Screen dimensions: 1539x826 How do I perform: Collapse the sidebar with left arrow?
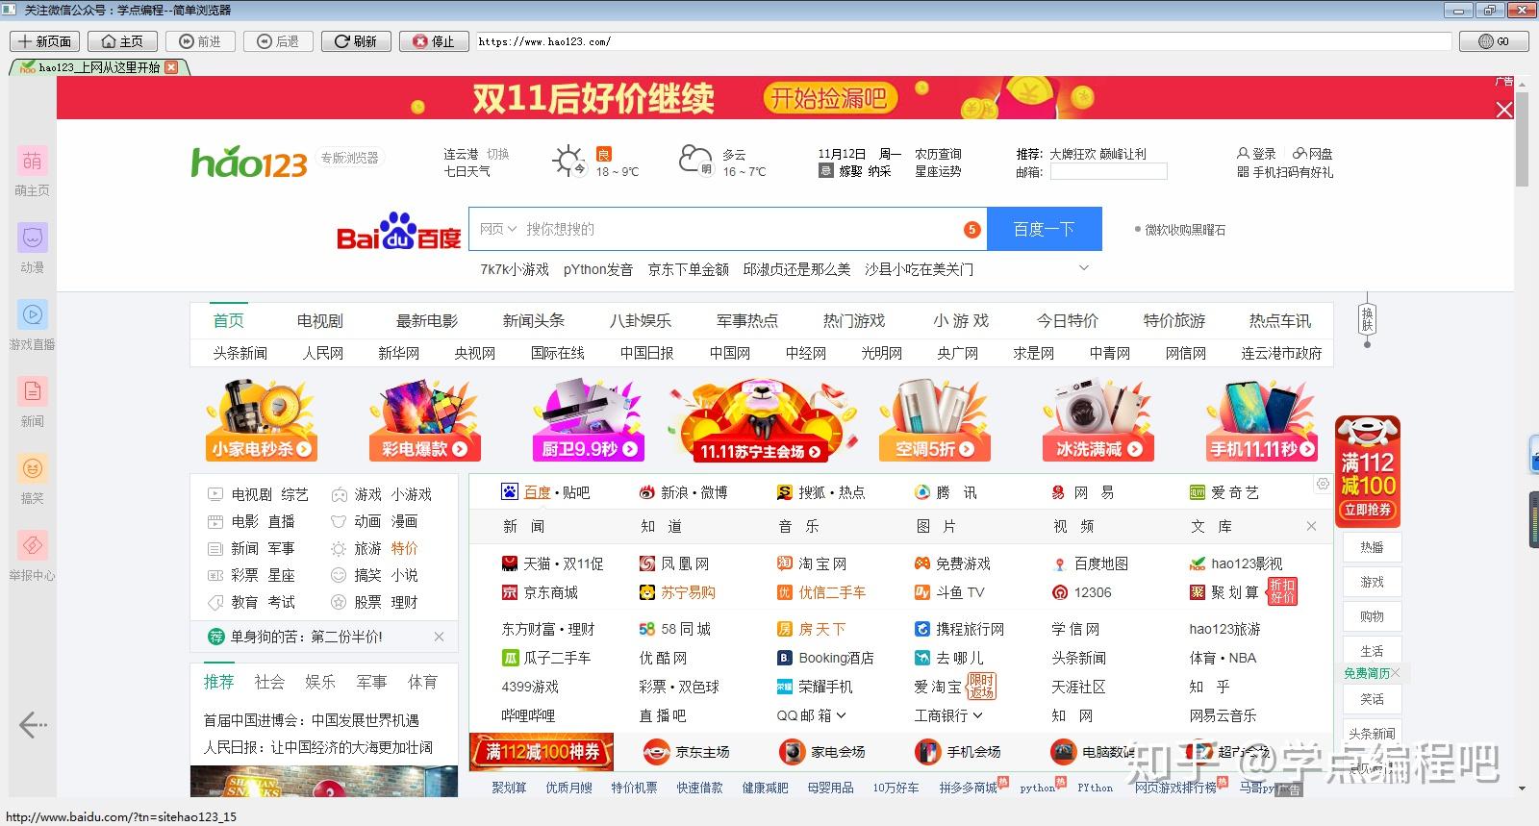click(33, 724)
